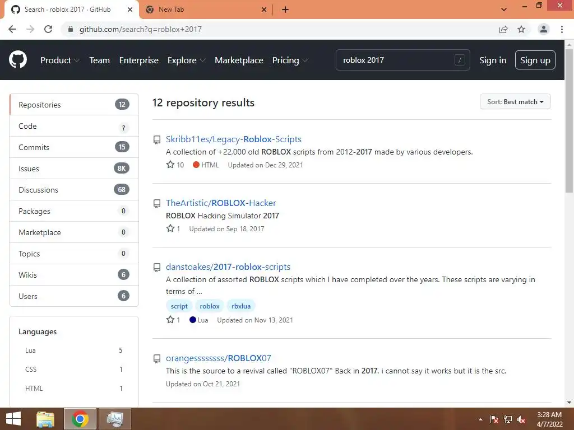
Task: Click the script topic tag
Action: pos(179,306)
